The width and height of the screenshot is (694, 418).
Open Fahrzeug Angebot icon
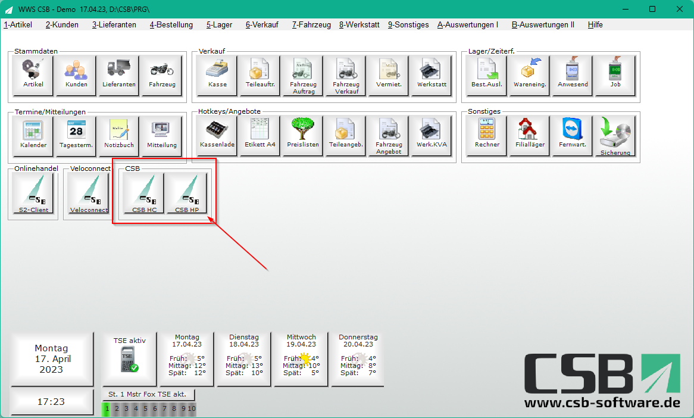pos(389,136)
